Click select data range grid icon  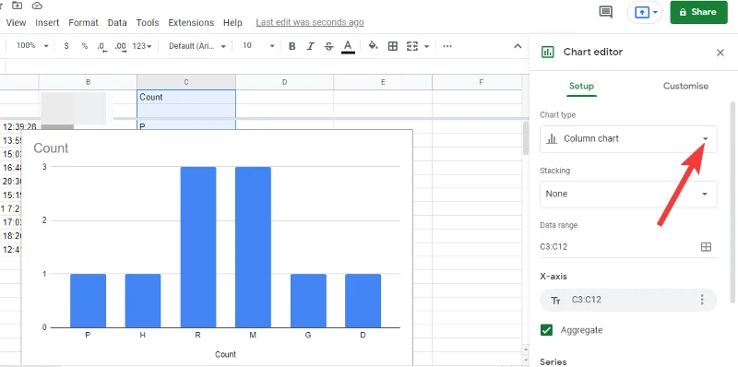point(706,247)
